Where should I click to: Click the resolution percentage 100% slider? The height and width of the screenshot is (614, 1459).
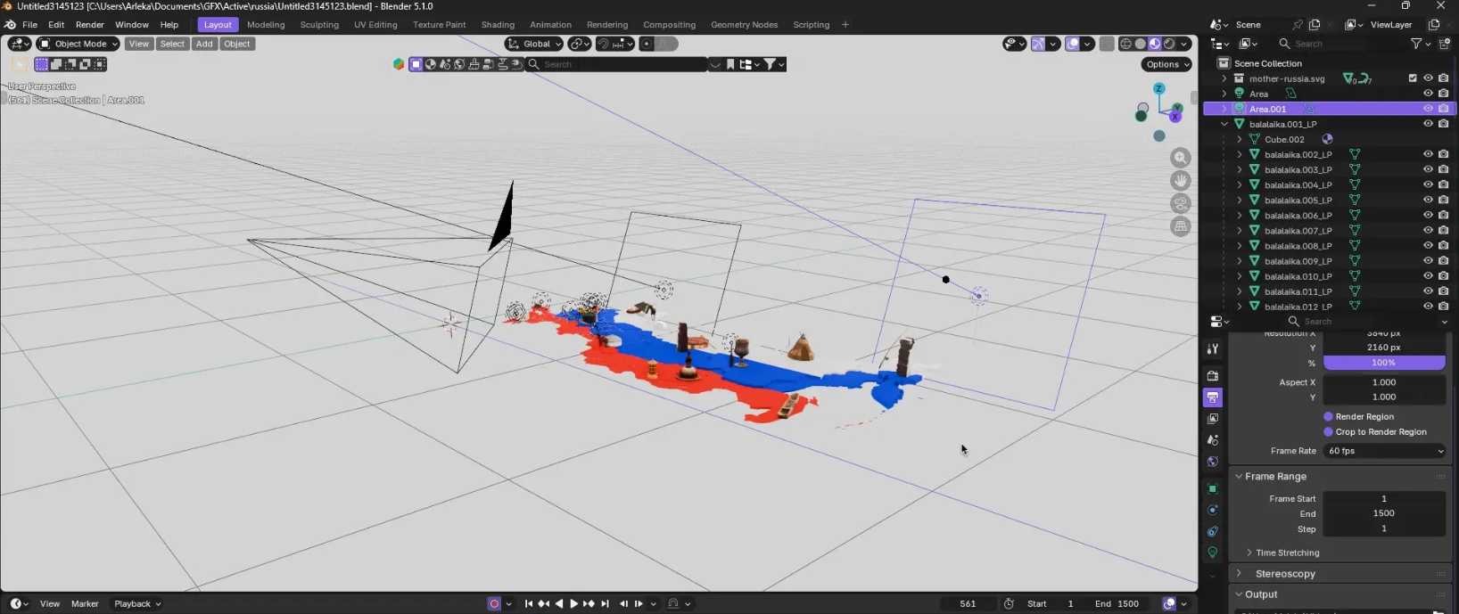1383,363
